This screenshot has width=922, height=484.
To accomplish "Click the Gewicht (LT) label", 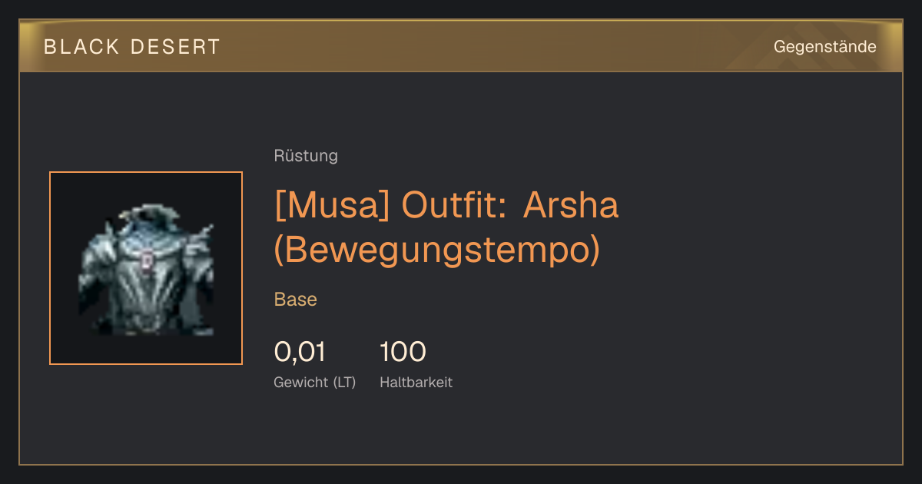I will tap(315, 382).
